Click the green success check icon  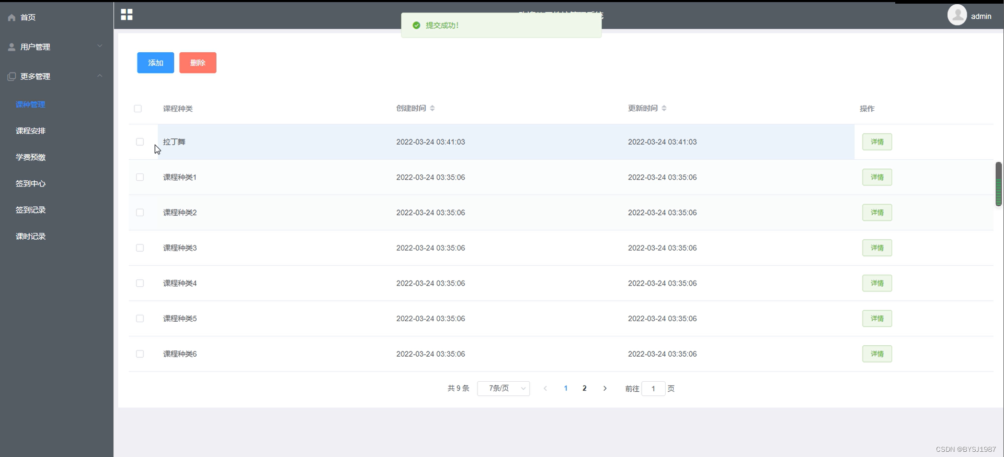(416, 25)
